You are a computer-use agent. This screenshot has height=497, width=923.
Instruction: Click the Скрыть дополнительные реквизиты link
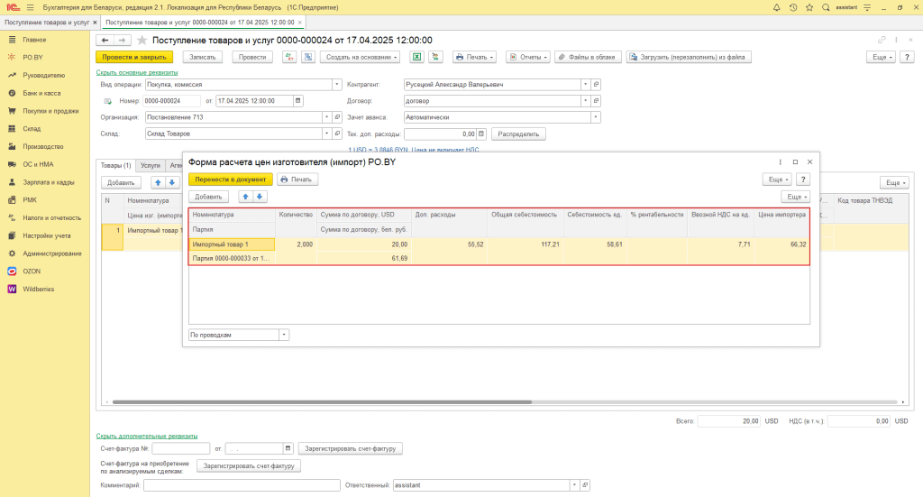(147, 436)
